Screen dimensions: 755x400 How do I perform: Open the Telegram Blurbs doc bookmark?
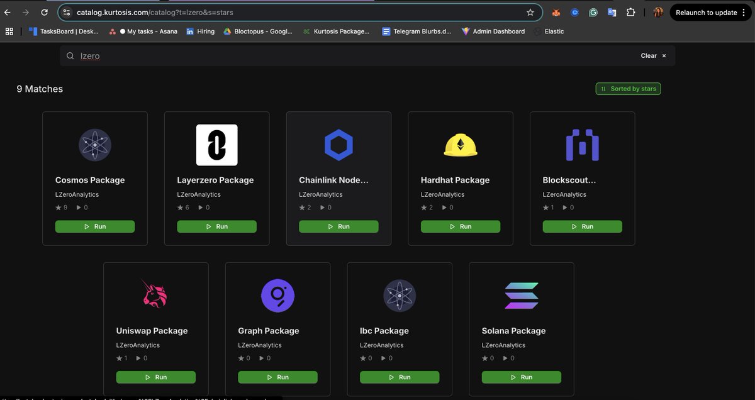(x=417, y=31)
